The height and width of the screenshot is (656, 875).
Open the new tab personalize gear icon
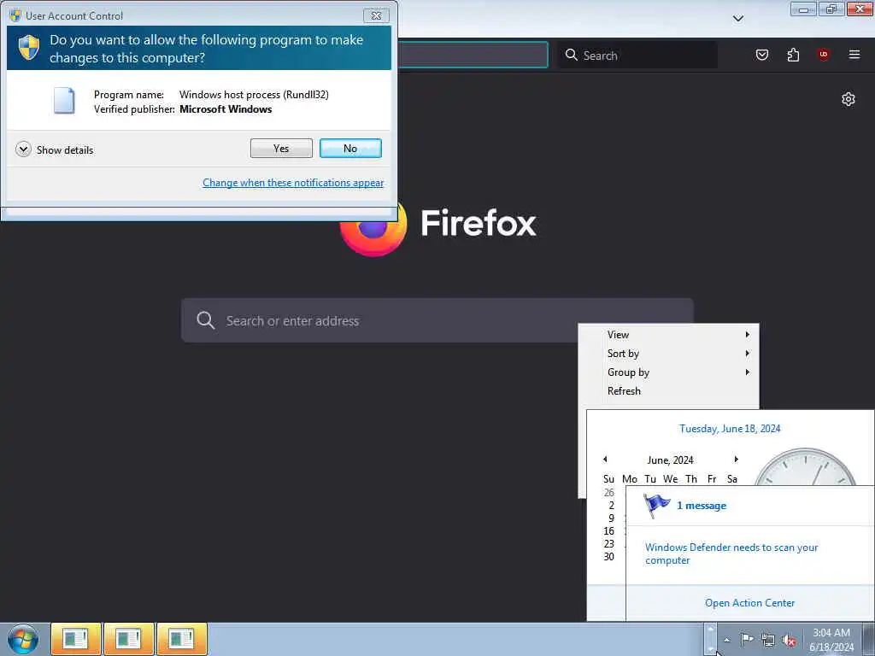click(x=849, y=99)
